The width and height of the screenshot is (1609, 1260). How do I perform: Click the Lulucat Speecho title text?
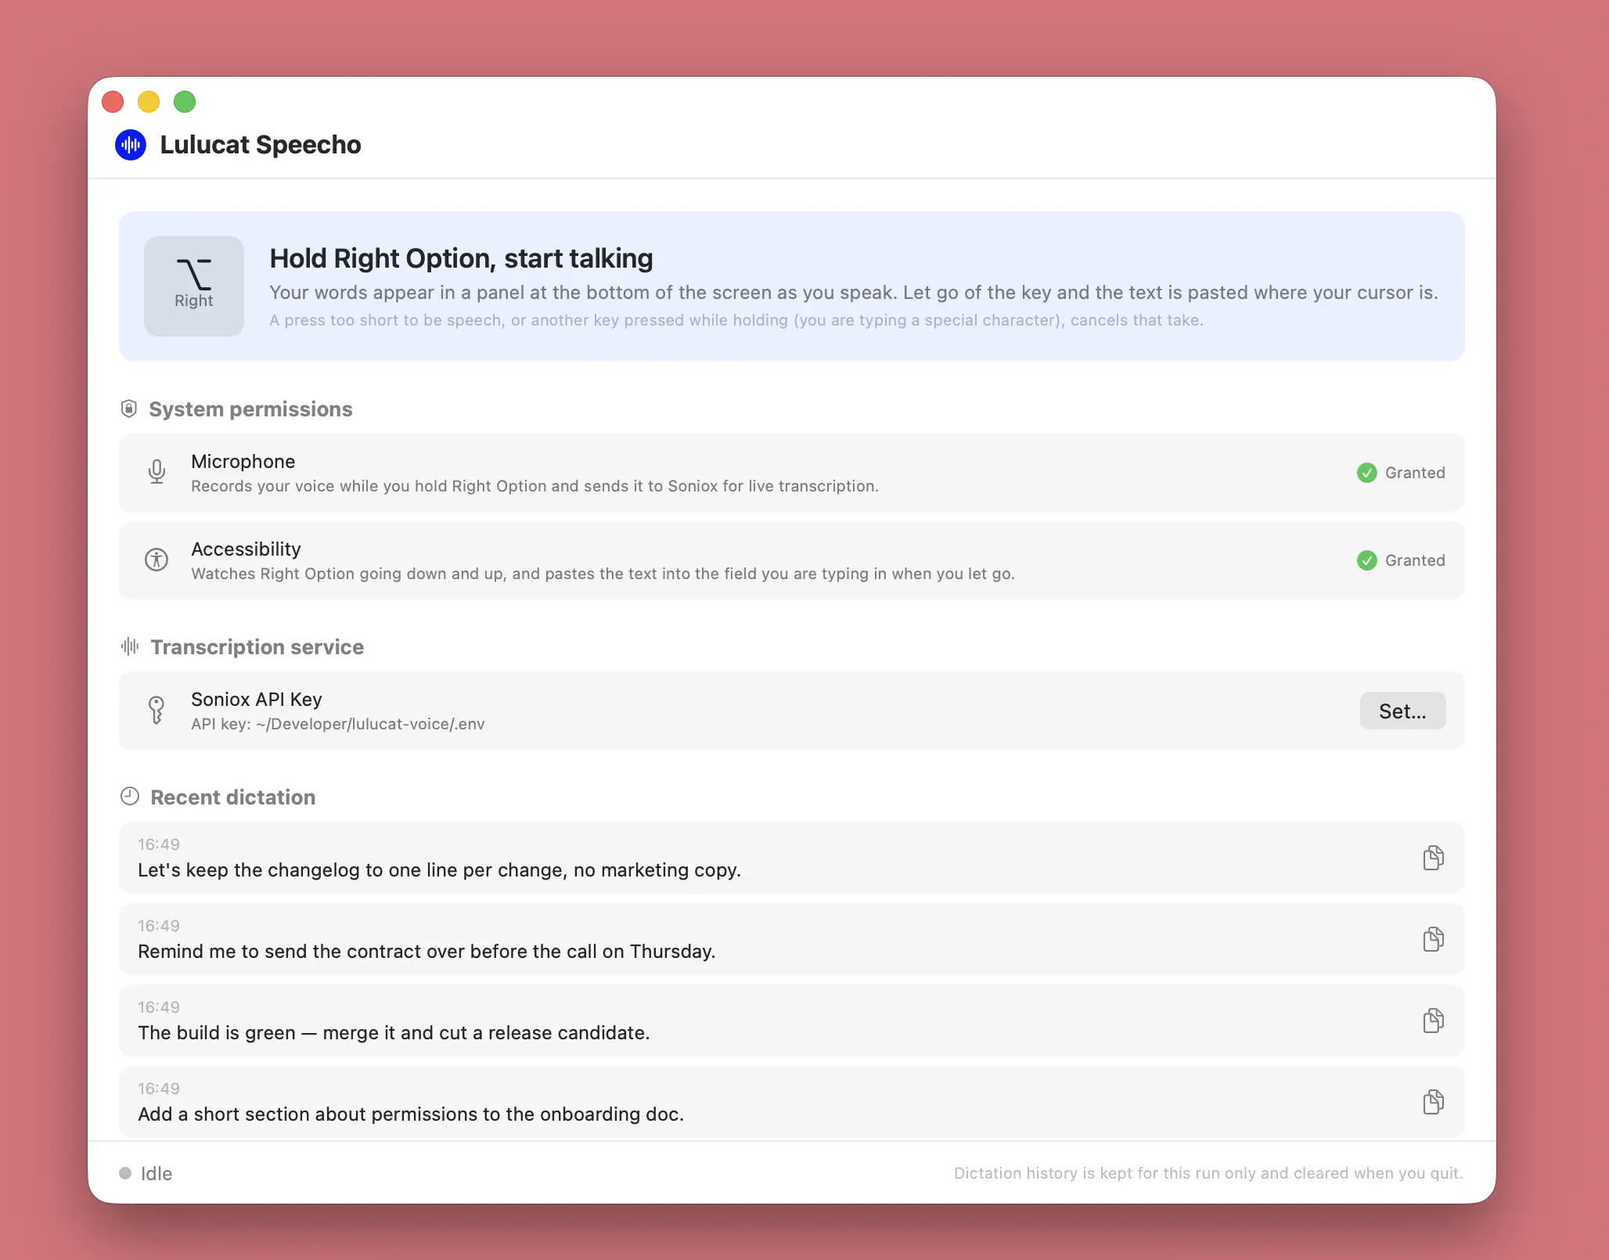(261, 145)
